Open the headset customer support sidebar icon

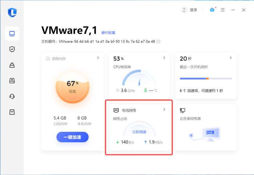click(12, 96)
